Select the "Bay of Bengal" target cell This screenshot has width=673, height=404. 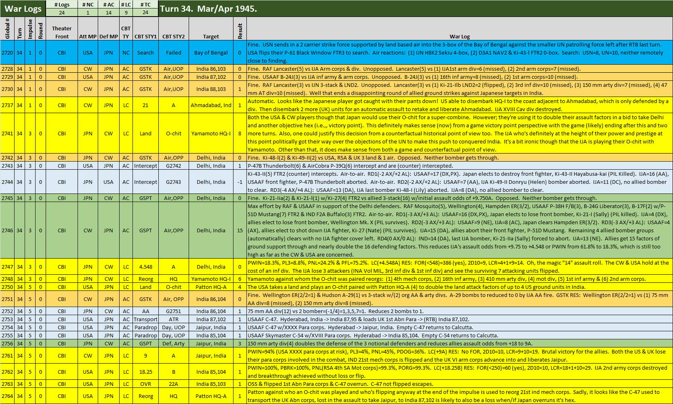[211, 52]
